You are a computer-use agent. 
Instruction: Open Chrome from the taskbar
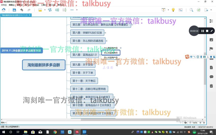click(x=55, y=132)
